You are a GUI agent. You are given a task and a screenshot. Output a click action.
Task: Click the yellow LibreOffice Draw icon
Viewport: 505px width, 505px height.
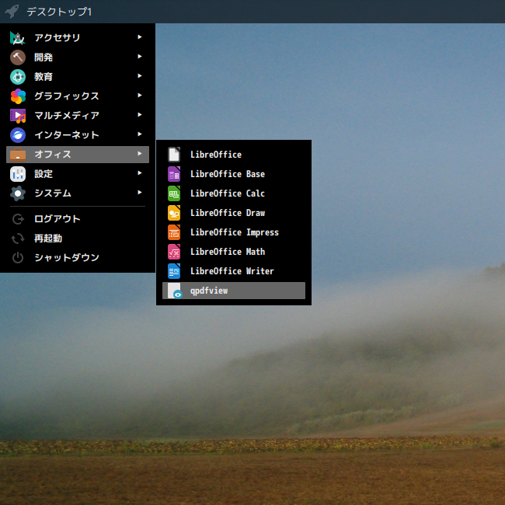[174, 213]
